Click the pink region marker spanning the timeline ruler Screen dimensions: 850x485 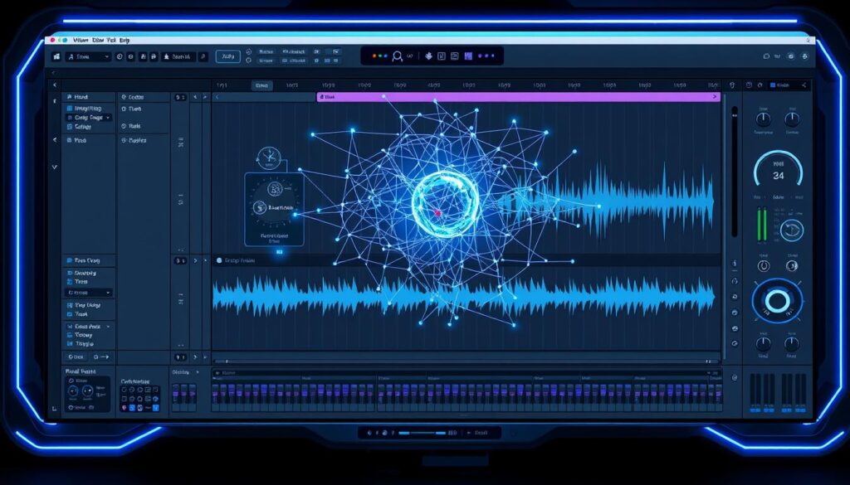(x=515, y=97)
